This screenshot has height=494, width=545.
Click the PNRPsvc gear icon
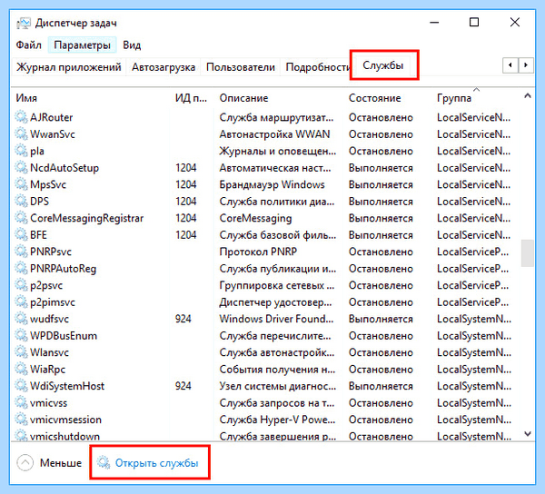21,252
